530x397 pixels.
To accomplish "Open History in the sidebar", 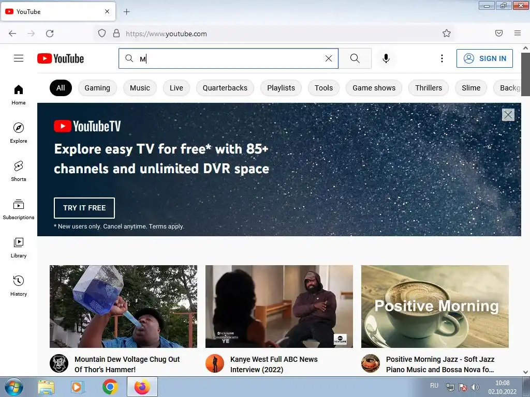I will [x=19, y=286].
